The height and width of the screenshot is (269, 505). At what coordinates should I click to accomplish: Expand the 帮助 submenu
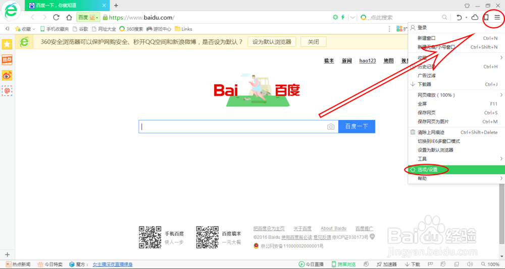(456, 178)
